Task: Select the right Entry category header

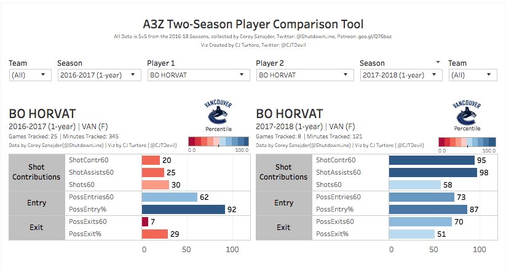Action: [x=283, y=203]
